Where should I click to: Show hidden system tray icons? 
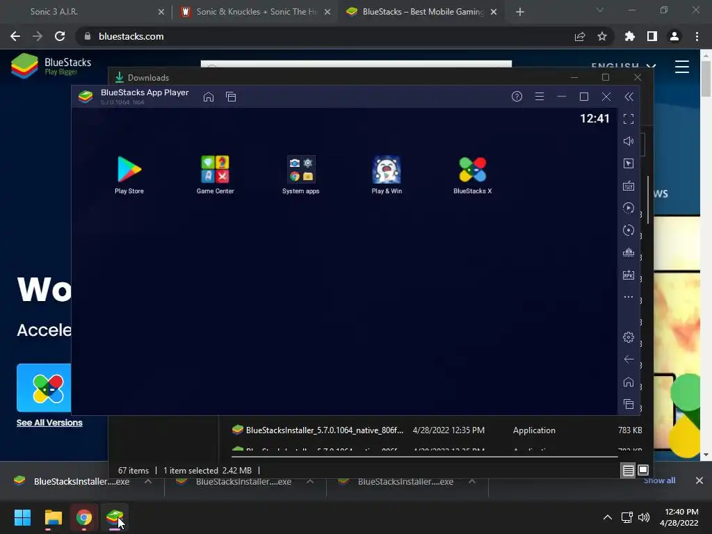coord(608,517)
